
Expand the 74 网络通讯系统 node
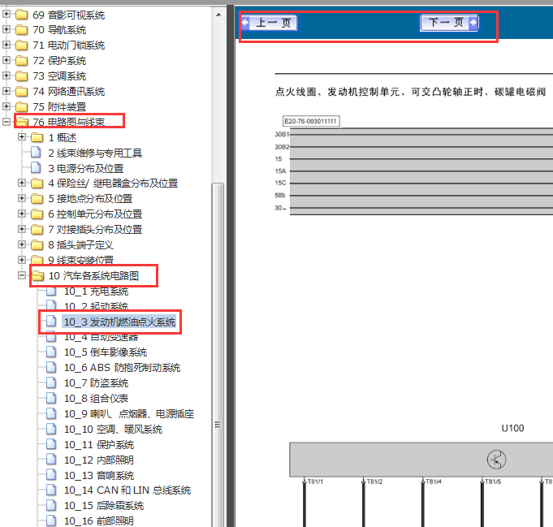pyautogui.click(x=6, y=91)
